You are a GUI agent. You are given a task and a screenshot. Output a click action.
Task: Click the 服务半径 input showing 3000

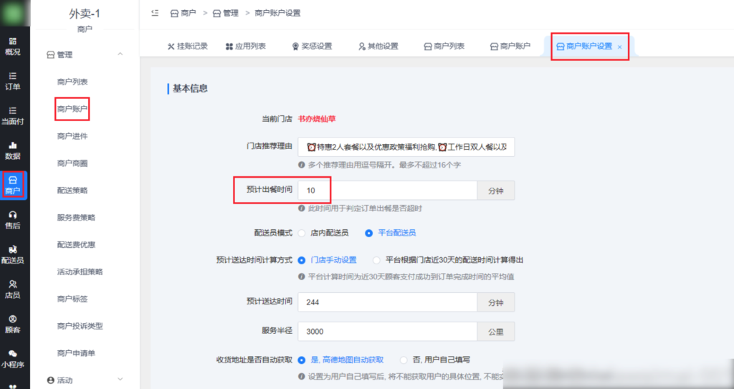(388, 332)
